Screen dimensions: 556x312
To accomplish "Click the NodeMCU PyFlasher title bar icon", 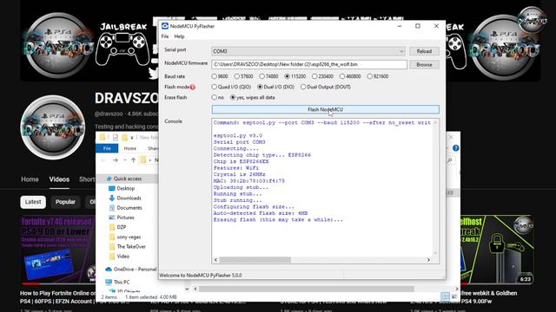I will pos(165,26).
